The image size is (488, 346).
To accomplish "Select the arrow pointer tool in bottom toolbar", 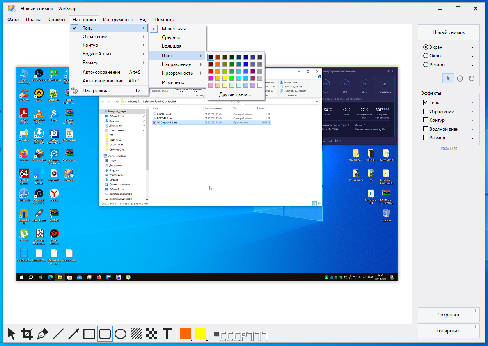I will tap(12, 334).
